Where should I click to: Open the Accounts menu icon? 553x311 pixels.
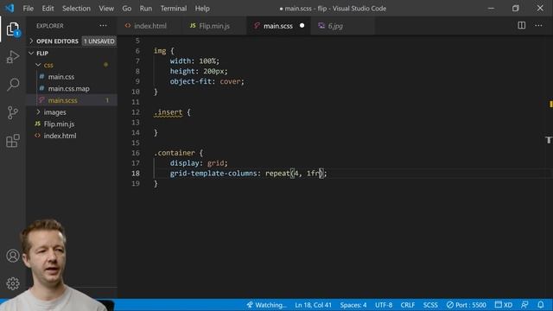[x=13, y=256]
